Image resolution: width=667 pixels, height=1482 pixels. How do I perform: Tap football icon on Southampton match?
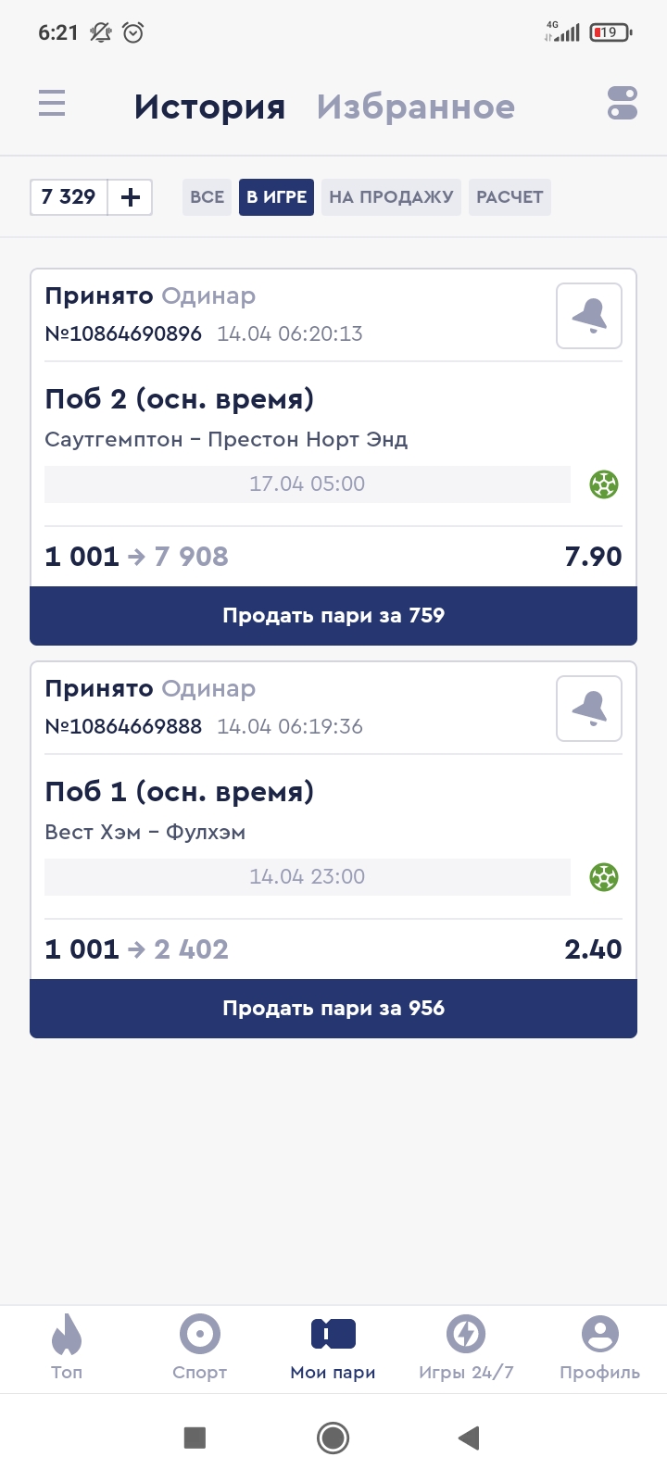[604, 484]
